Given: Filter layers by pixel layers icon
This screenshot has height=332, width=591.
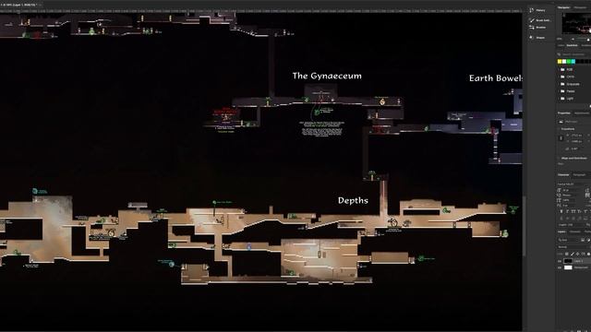Looking at the screenshot, I should [583, 240].
